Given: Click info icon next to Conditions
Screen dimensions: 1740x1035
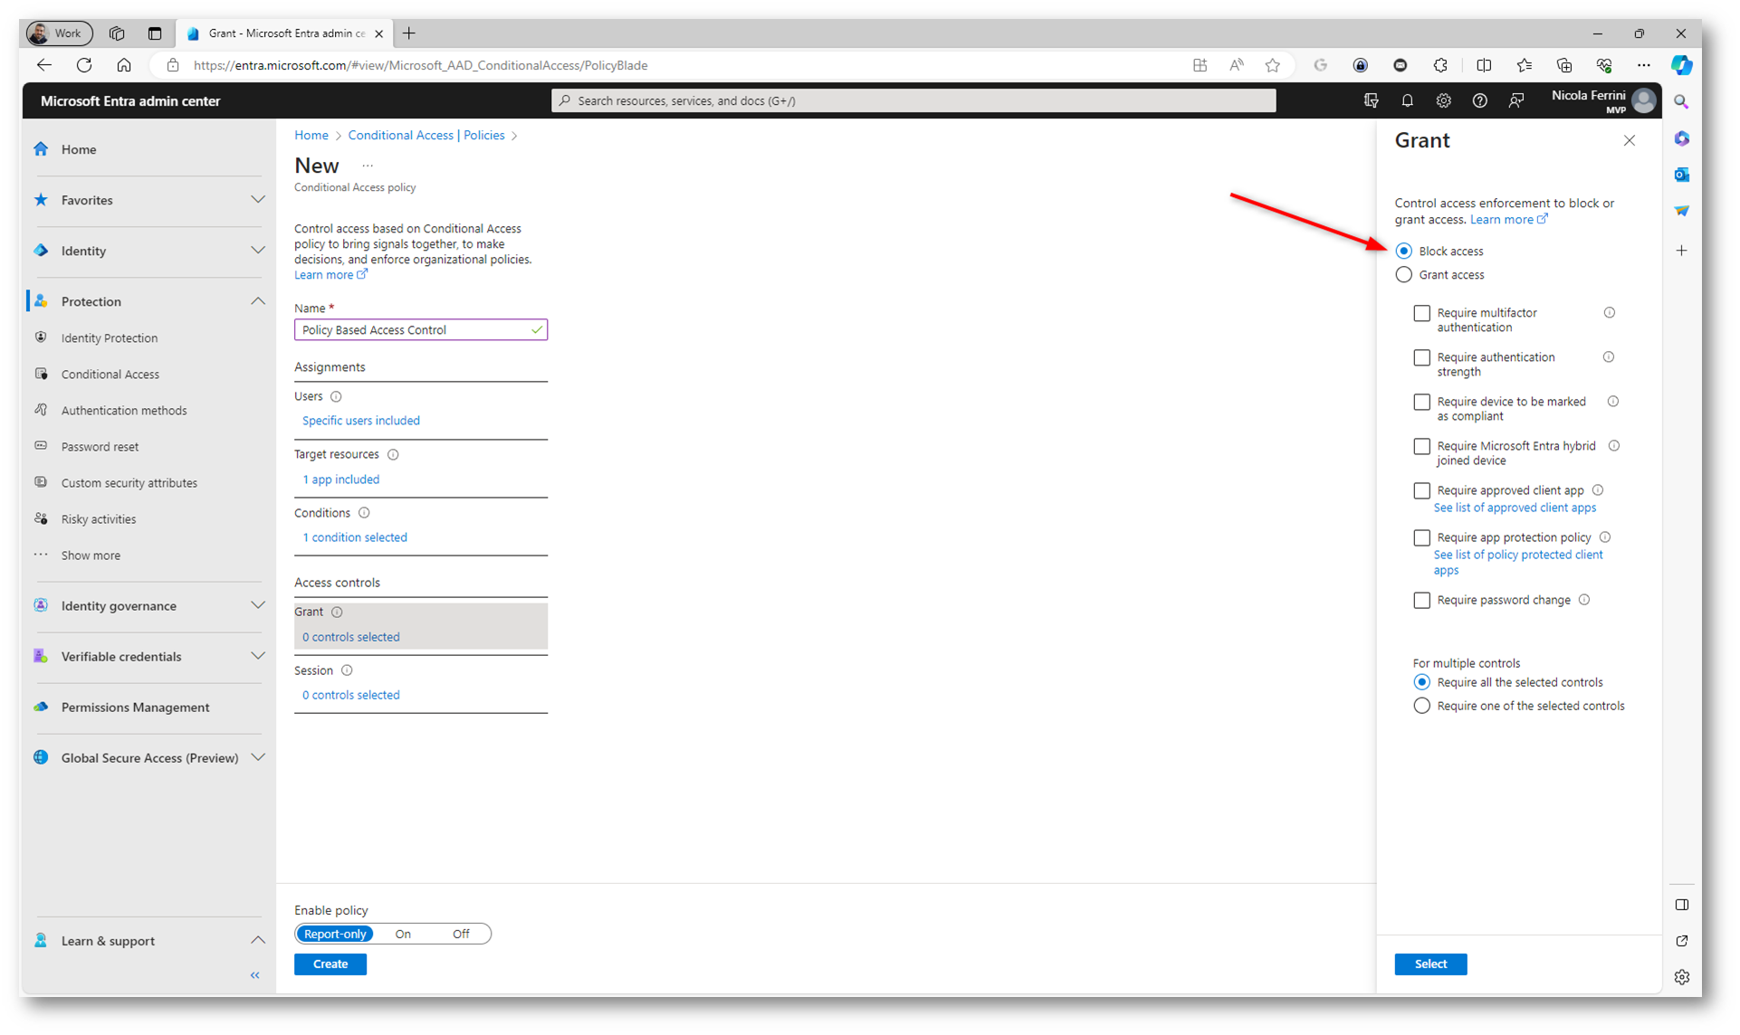Looking at the screenshot, I should [364, 513].
